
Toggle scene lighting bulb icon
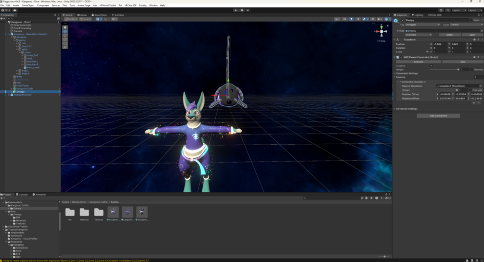[x=351, y=19]
